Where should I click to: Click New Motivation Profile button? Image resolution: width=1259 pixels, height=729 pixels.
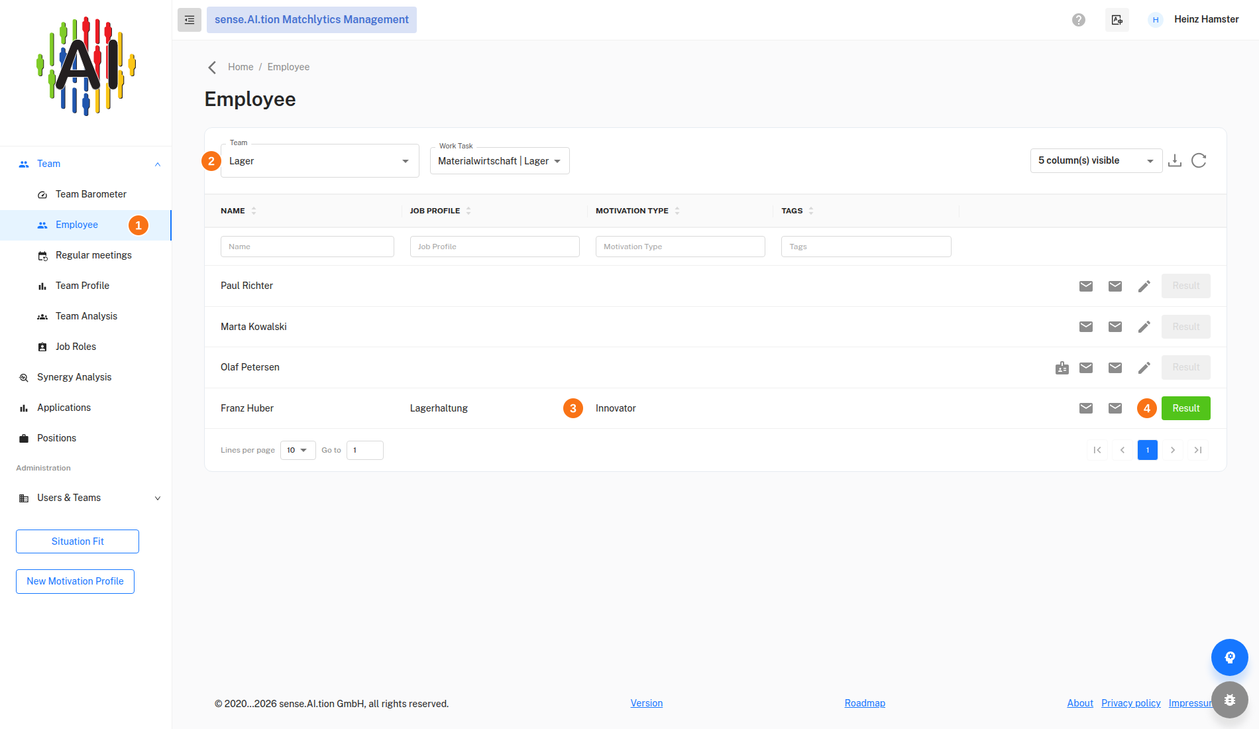coord(75,581)
